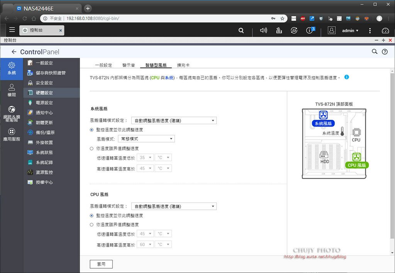The image size is (395, 273).
Task: Select the 應用服務 category
Action: coord(12,135)
